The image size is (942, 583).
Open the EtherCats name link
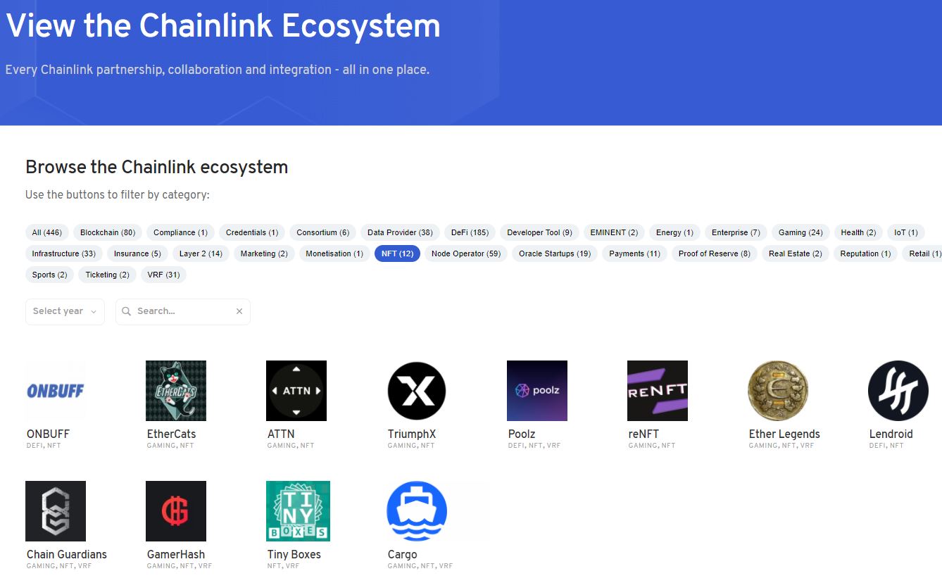(x=171, y=434)
